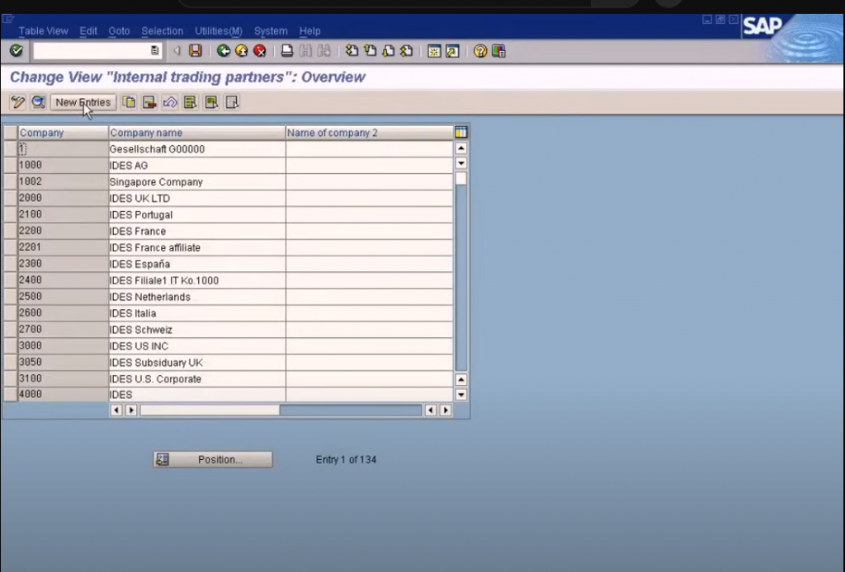845x572 pixels.
Task: Open Customize local layout icon
Action: [498, 50]
